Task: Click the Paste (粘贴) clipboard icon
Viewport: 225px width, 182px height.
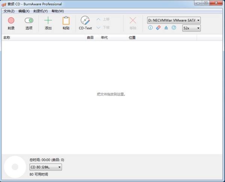Action: click(x=66, y=21)
